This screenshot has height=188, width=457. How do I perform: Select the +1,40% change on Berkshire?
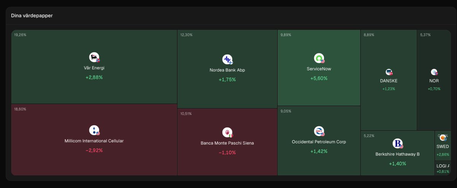pyautogui.click(x=398, y=164)
